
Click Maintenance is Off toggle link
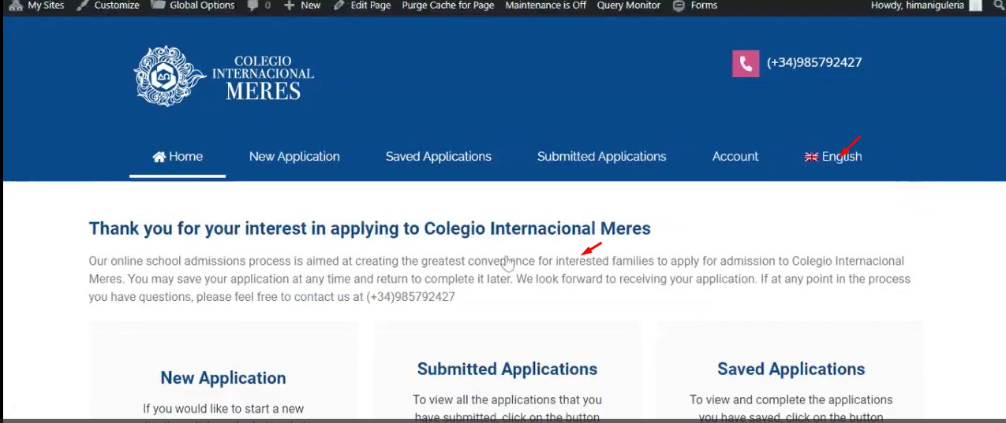coord(546,6)
